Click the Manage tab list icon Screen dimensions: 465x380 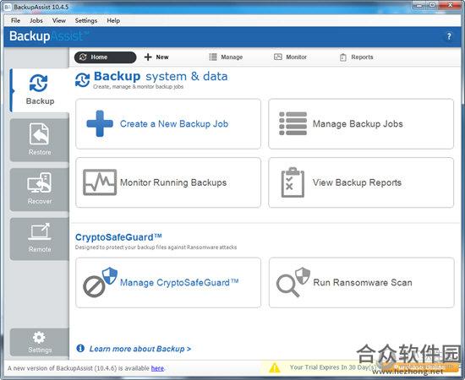pyautogui.click(x=213, y=57)
